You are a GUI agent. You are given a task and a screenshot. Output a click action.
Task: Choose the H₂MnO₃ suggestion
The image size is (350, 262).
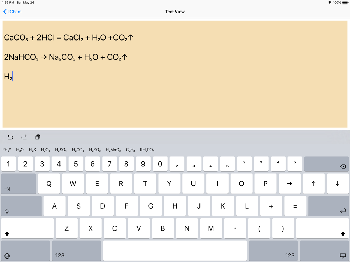click(113, 150)
